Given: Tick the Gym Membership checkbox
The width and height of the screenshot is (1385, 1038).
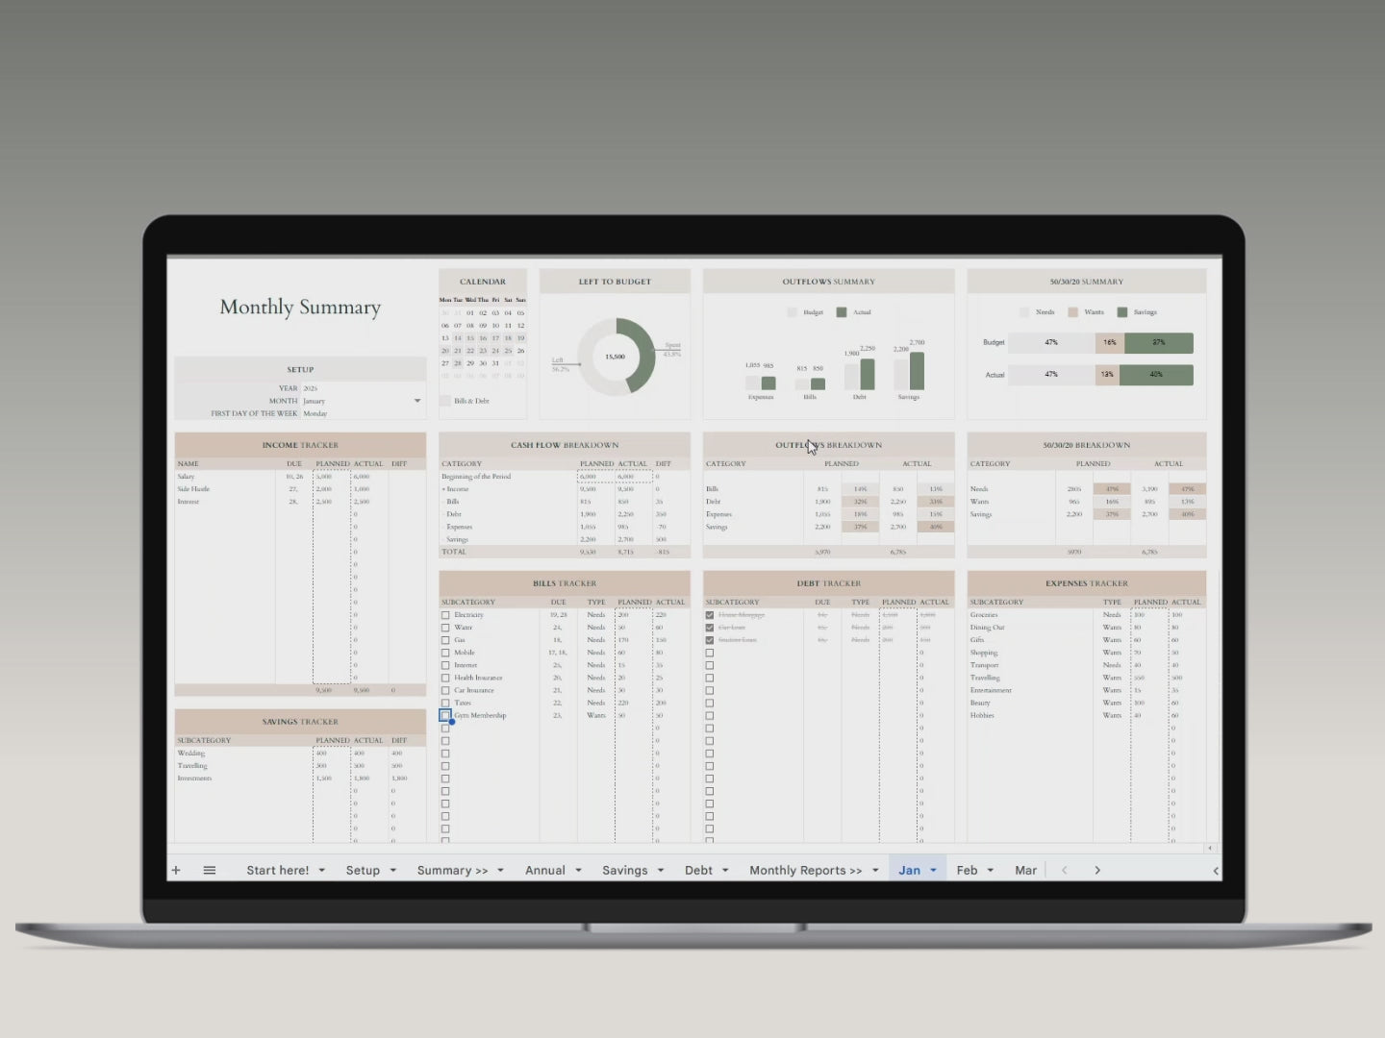Looking at the screenshot, I should point(445,716).
